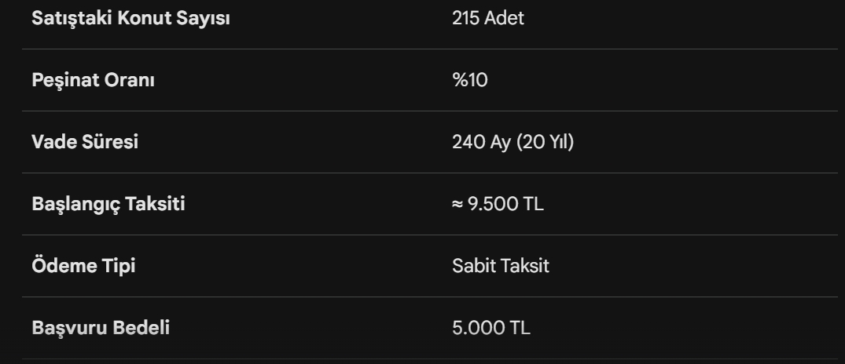Click the word 'Oranı' in the label column
This screenshot has width=845, height=364.
(129, 80)
